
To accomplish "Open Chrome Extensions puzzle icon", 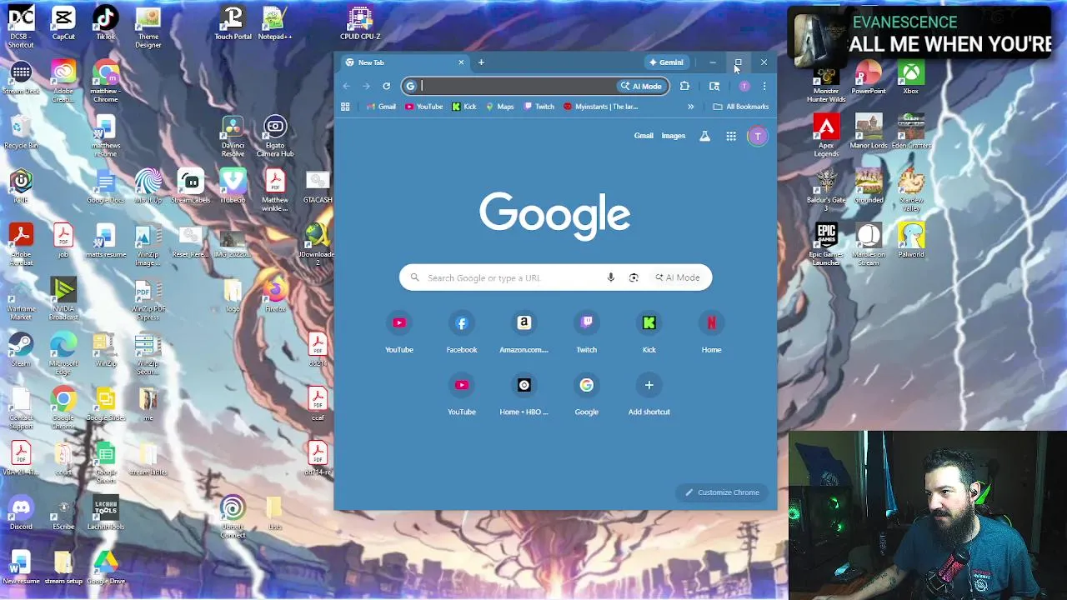I will [x=684, y=86].
